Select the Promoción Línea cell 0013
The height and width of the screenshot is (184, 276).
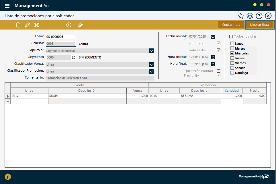pos(164,96)
